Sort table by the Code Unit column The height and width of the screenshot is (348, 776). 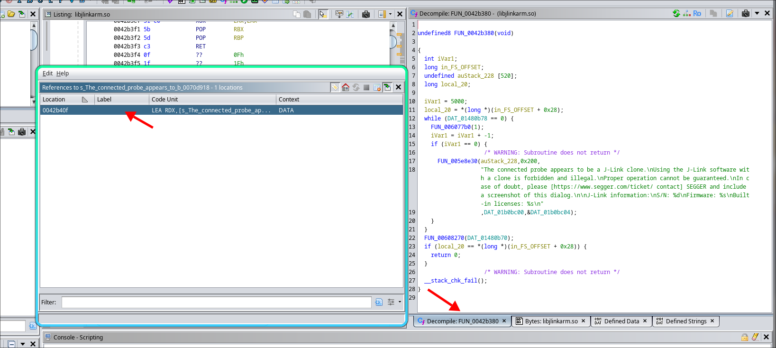pyautogui.click(x=212, y=100)
